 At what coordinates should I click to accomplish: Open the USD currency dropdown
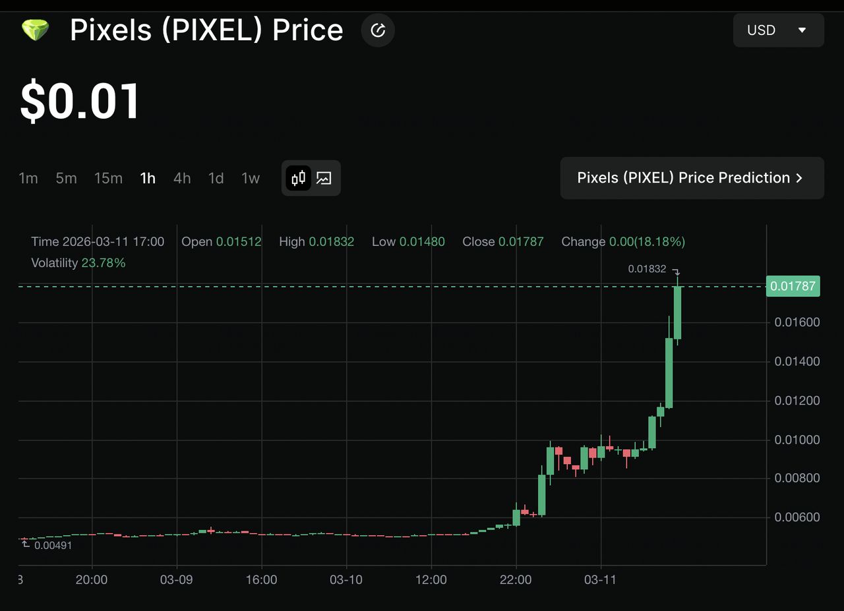click(x=778, y=30)
